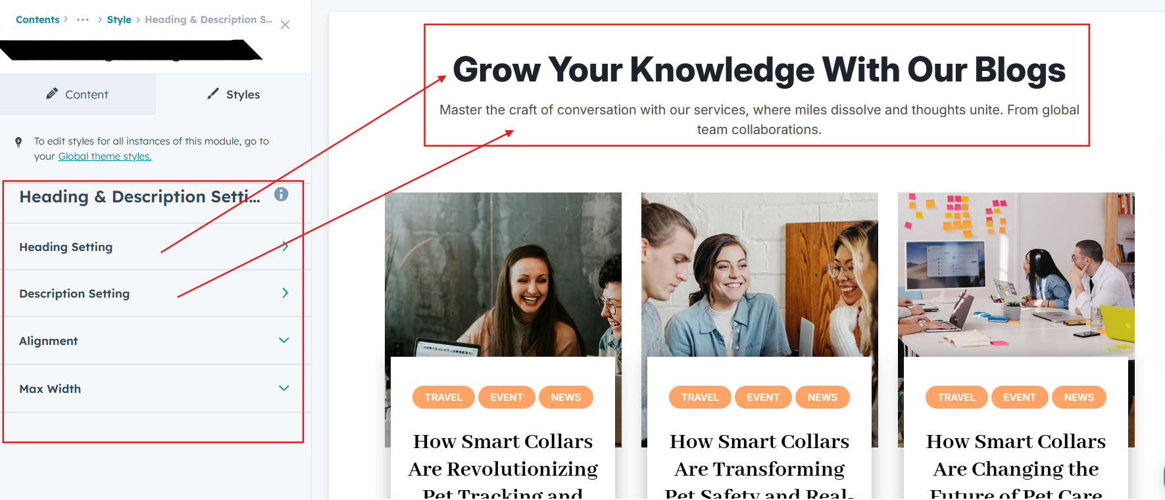Expand the Max Width section

click(284, 388)
